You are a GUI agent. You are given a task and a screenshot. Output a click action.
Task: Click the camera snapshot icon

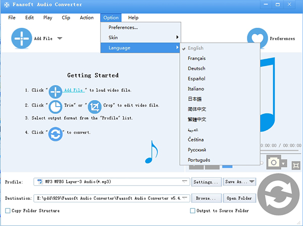point(273,162)
